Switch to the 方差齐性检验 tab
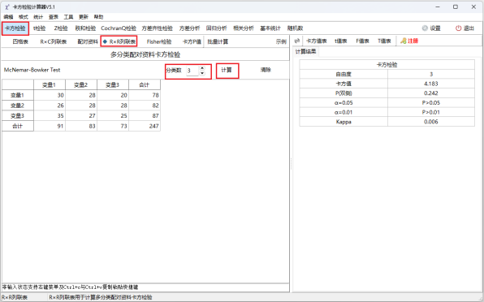Screen dimensions: 484x302 157,28
